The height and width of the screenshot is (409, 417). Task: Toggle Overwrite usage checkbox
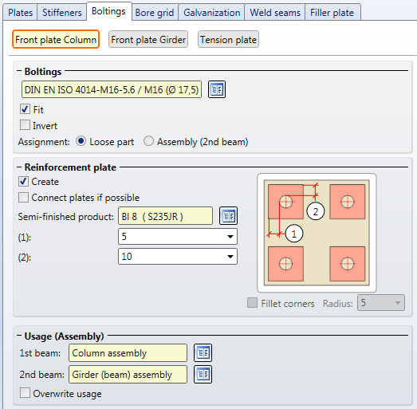[25, 392]
